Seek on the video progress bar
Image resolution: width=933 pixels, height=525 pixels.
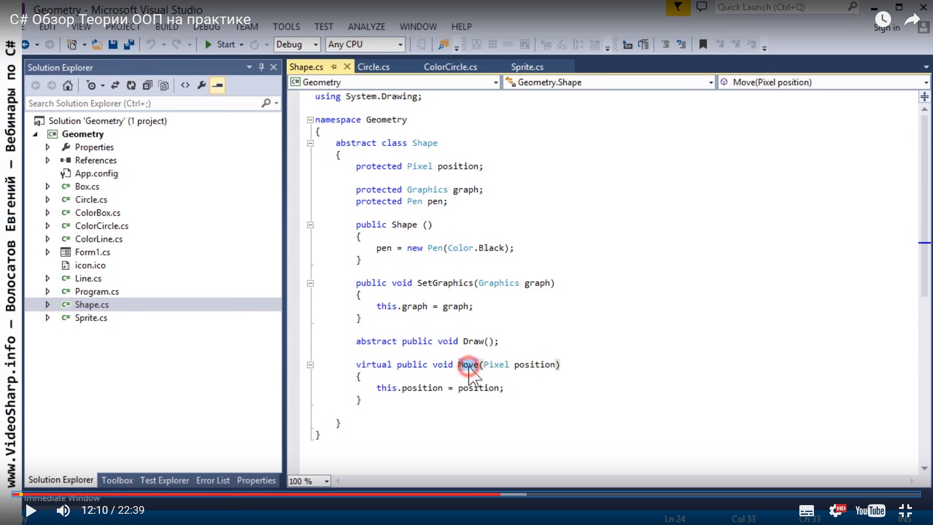pos(466,494)
